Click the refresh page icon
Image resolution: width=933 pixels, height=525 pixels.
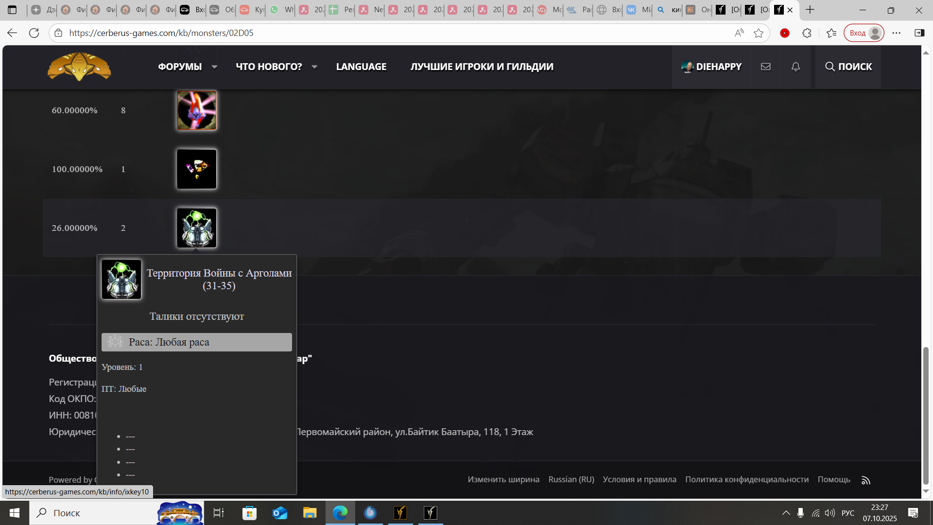34,33
